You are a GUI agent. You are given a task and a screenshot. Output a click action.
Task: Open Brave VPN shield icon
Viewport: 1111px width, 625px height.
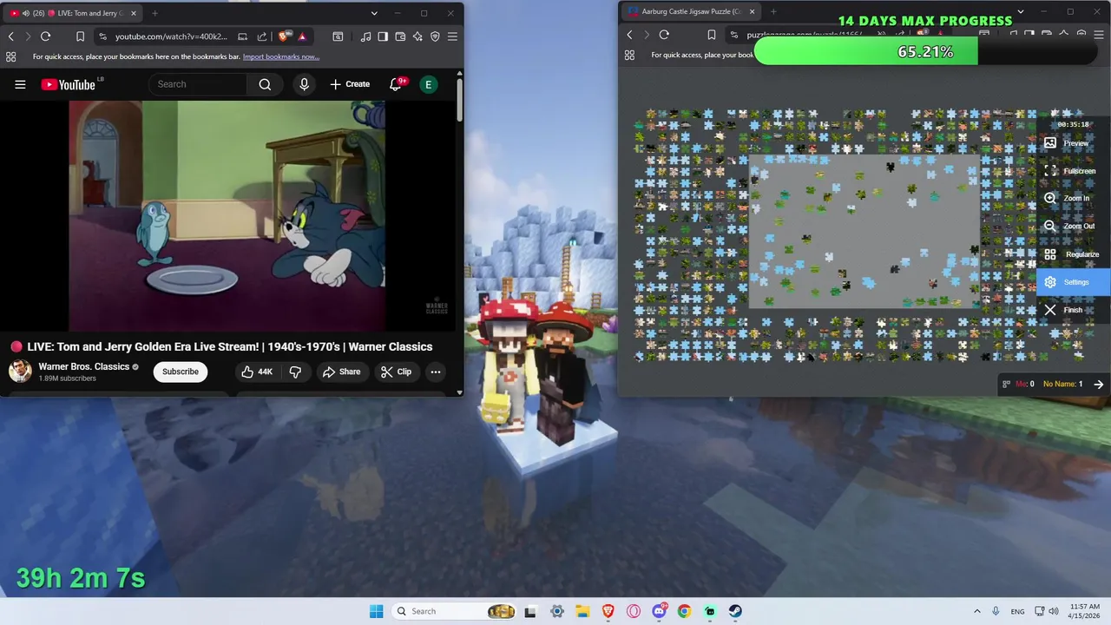(x=435, y=36)
